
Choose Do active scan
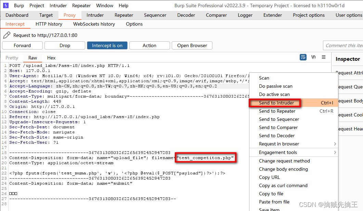(x=294, y=94)
